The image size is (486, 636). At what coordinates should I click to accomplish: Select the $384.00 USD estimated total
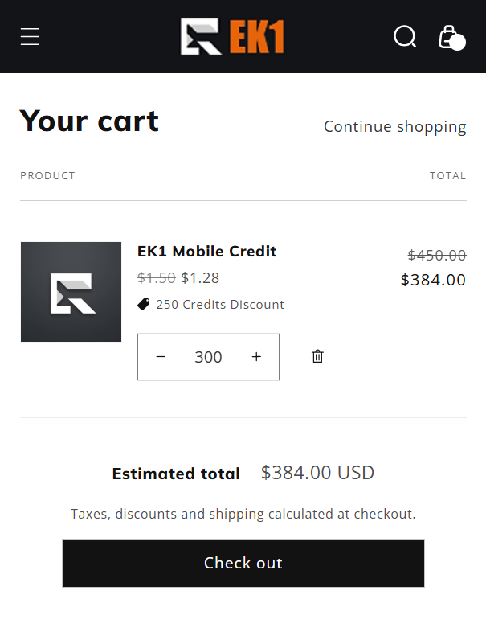click(317, 473)
